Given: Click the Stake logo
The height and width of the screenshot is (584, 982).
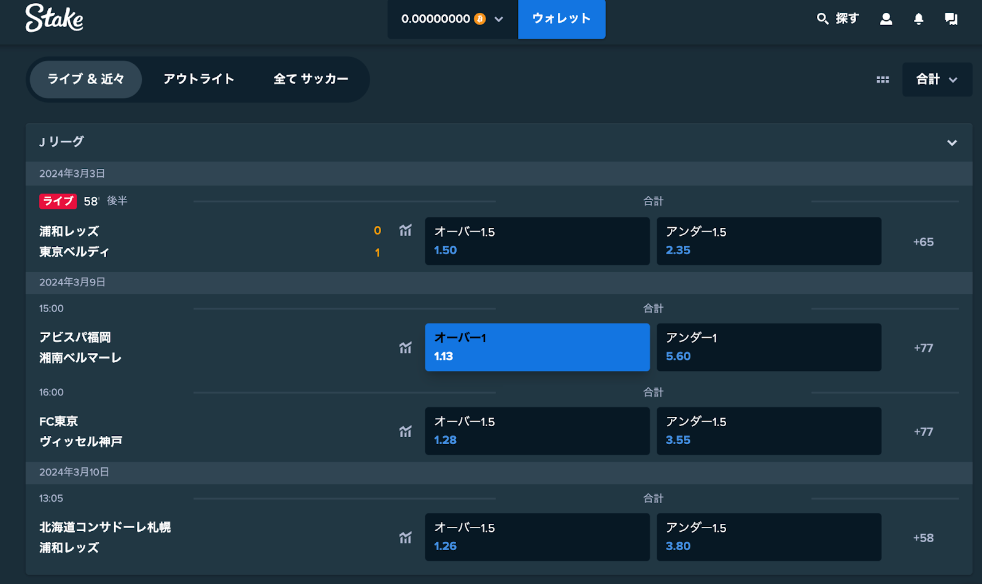Looking at the screenshot, I should click(x=54, y=18).
